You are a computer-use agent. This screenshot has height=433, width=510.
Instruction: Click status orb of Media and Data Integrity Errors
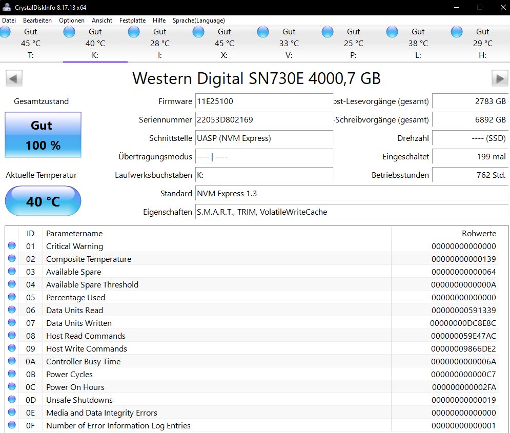pyautogui.click(x=12, y=412)
